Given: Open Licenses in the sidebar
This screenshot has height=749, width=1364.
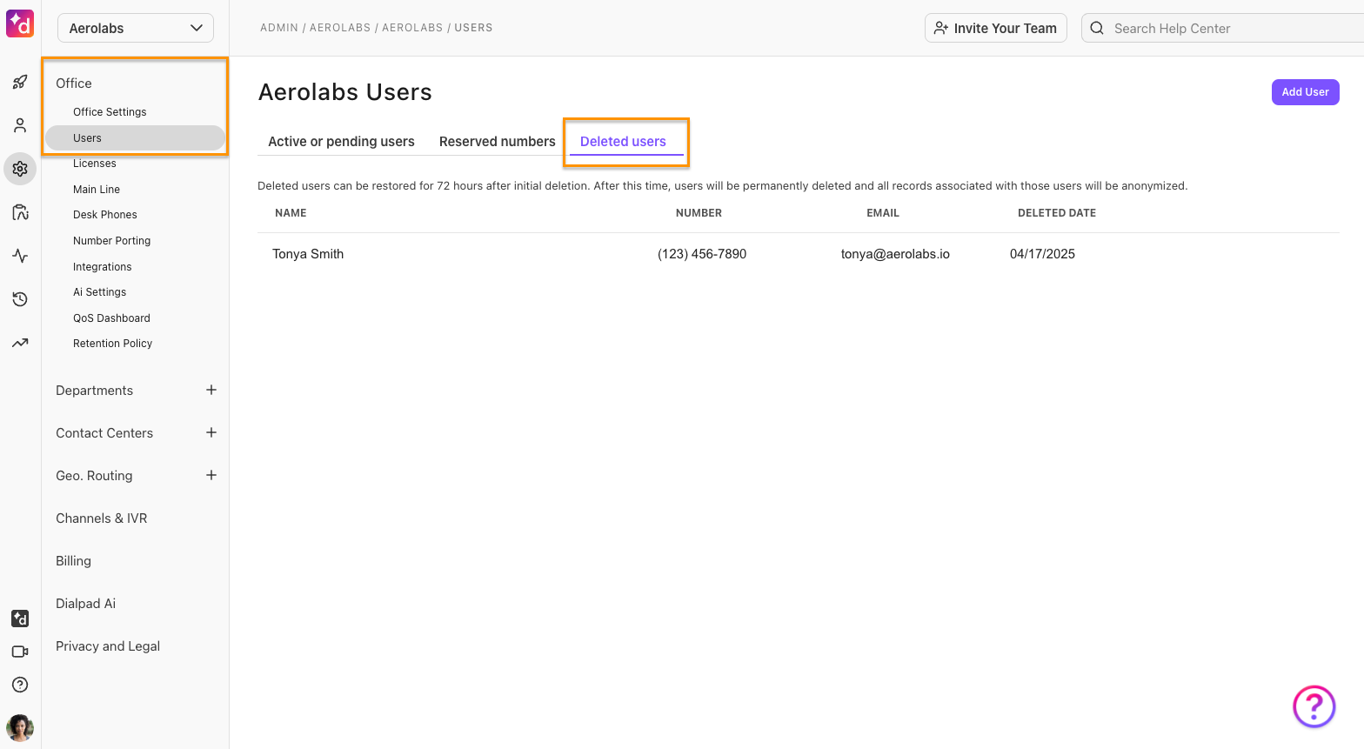Looking at the screenshot, I should point(95,164).
